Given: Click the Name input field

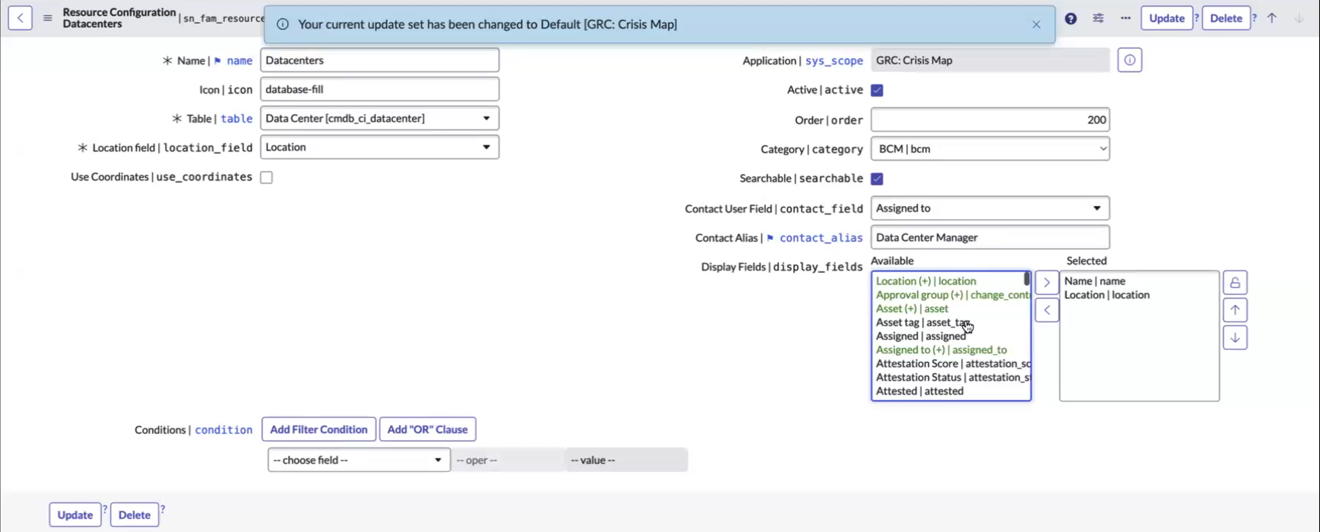Looking at the screenshot, I should [379, 60].
